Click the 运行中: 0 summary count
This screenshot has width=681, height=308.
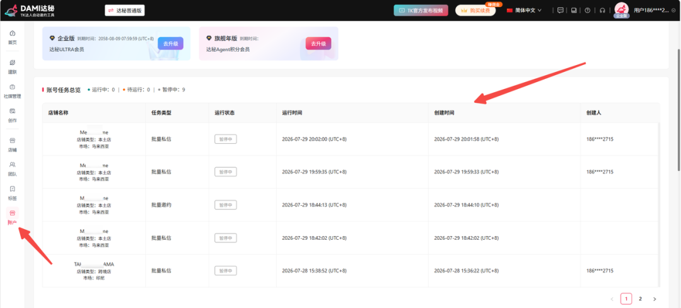tap(101, 90)
